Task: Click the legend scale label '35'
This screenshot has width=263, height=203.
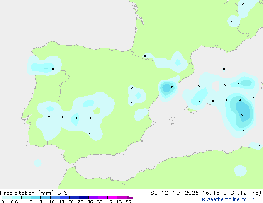Action: click(100, 201)
